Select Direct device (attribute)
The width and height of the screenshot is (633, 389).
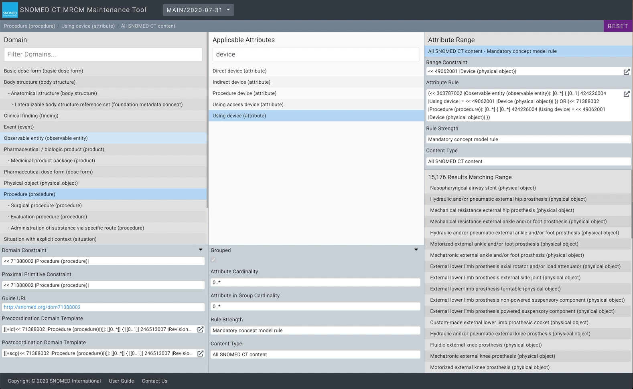[316, 71]
